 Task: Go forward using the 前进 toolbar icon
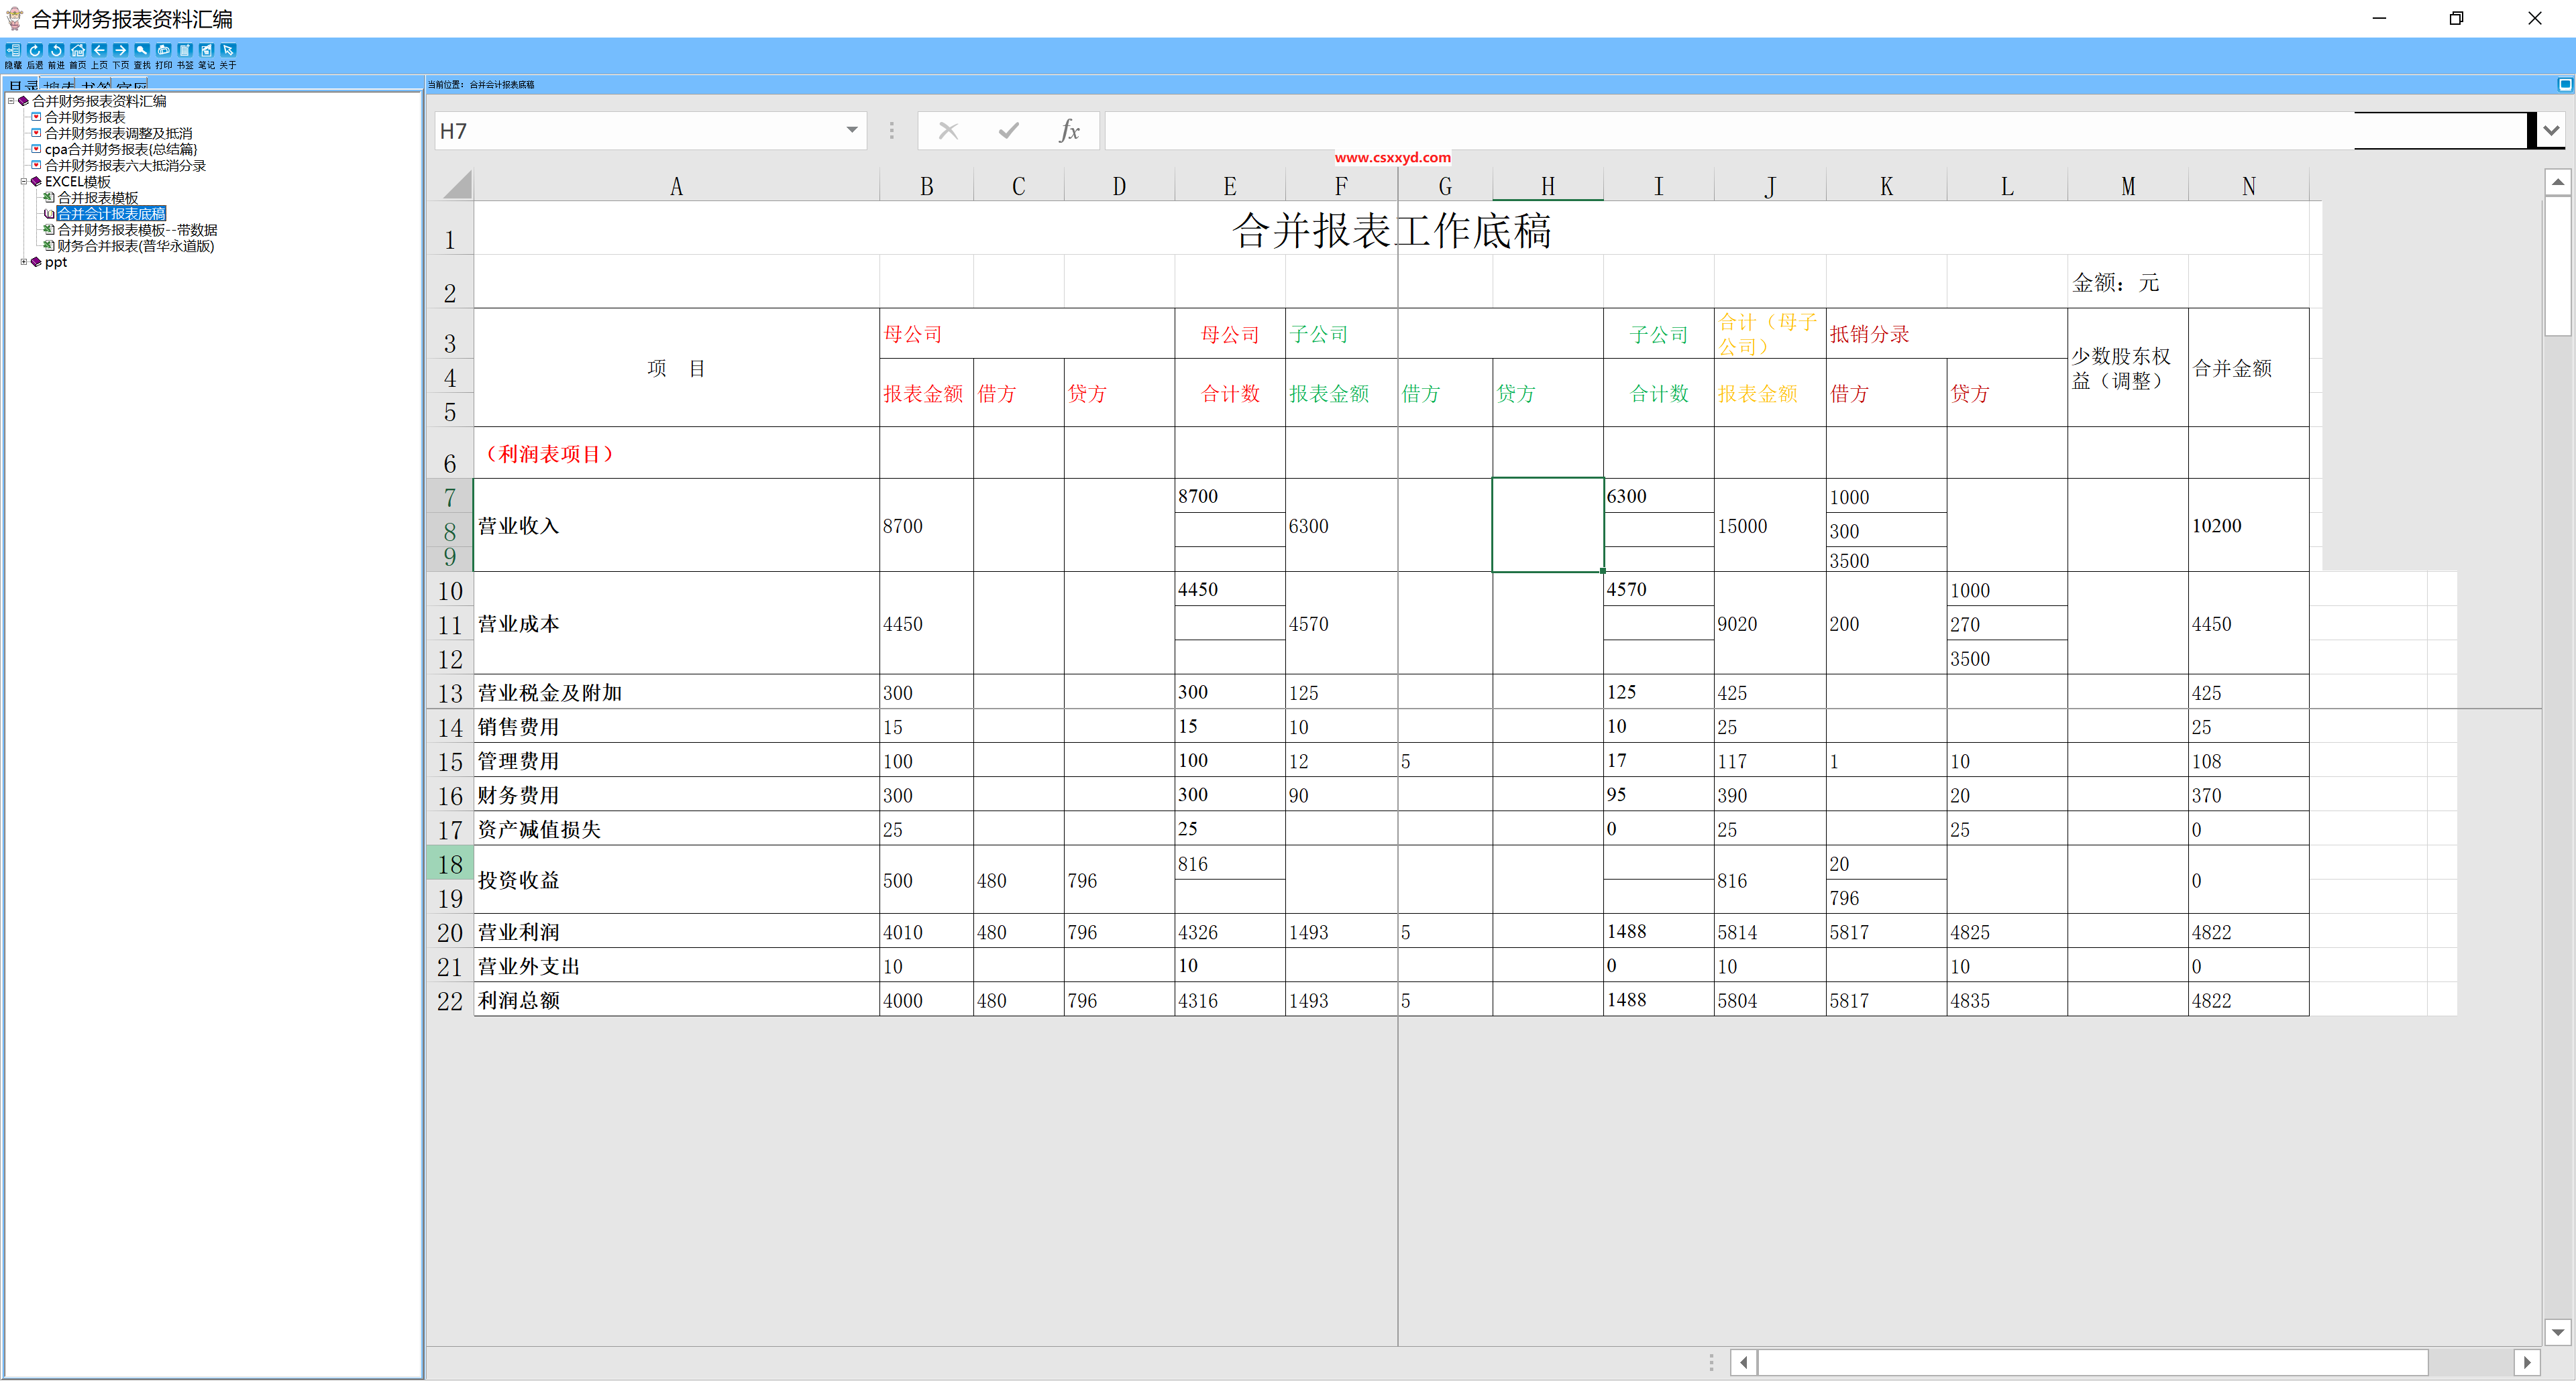(x=56, y=55)
